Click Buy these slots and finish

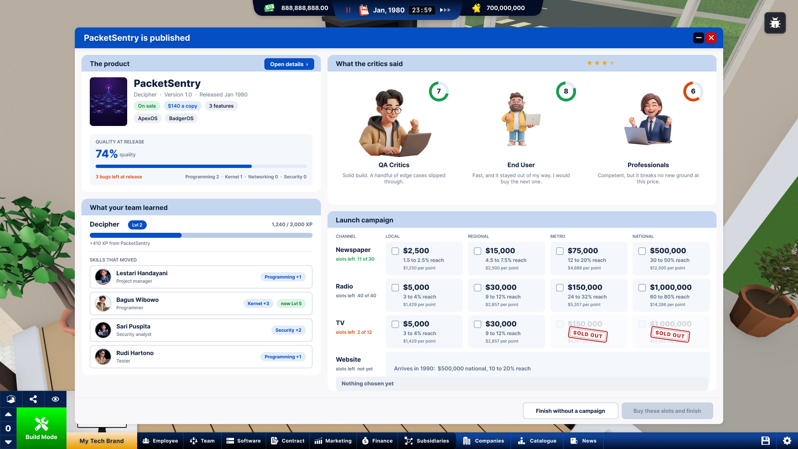[667, 411]
